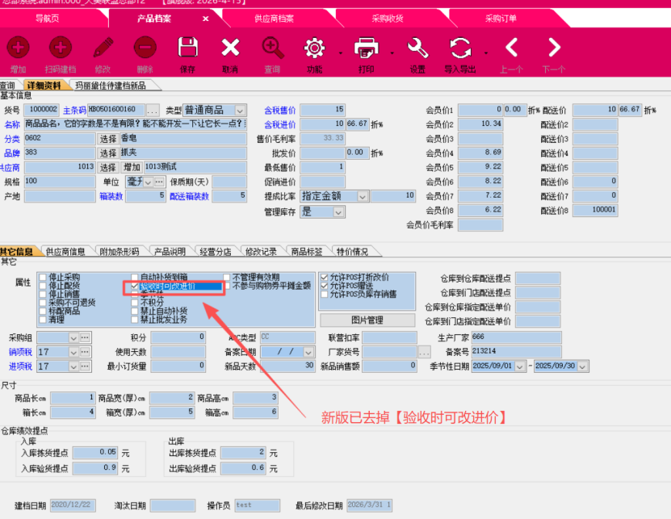Cancel editing via 取消 X icon
671x519 pixels.
coord(230,48)
